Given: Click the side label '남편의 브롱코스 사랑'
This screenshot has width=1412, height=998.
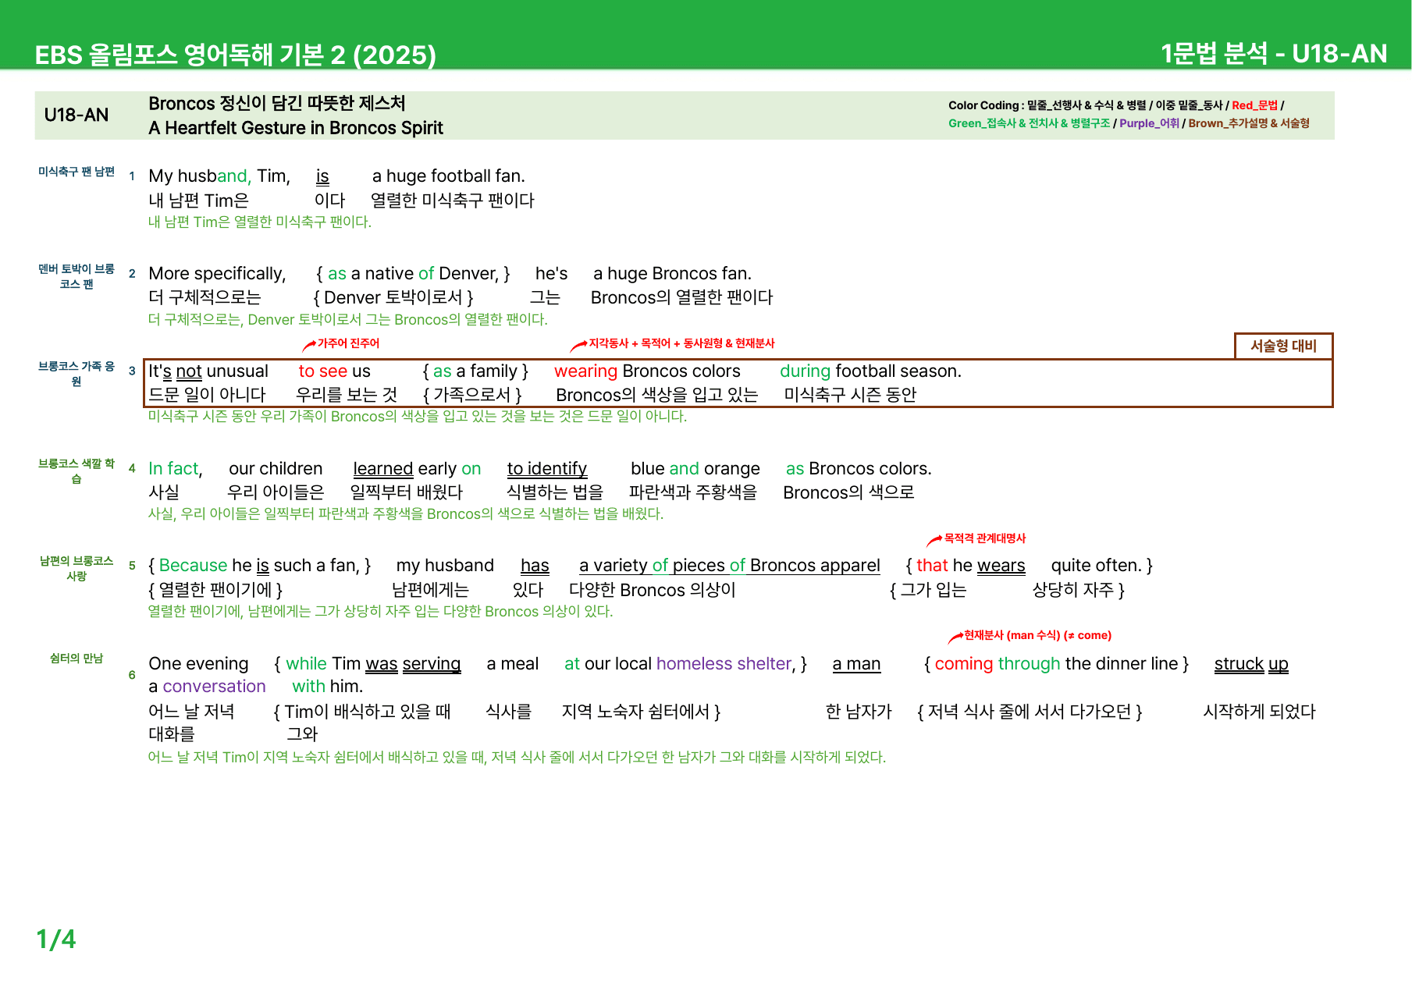Looking at the screenshot, I should [x=76, y=569].
